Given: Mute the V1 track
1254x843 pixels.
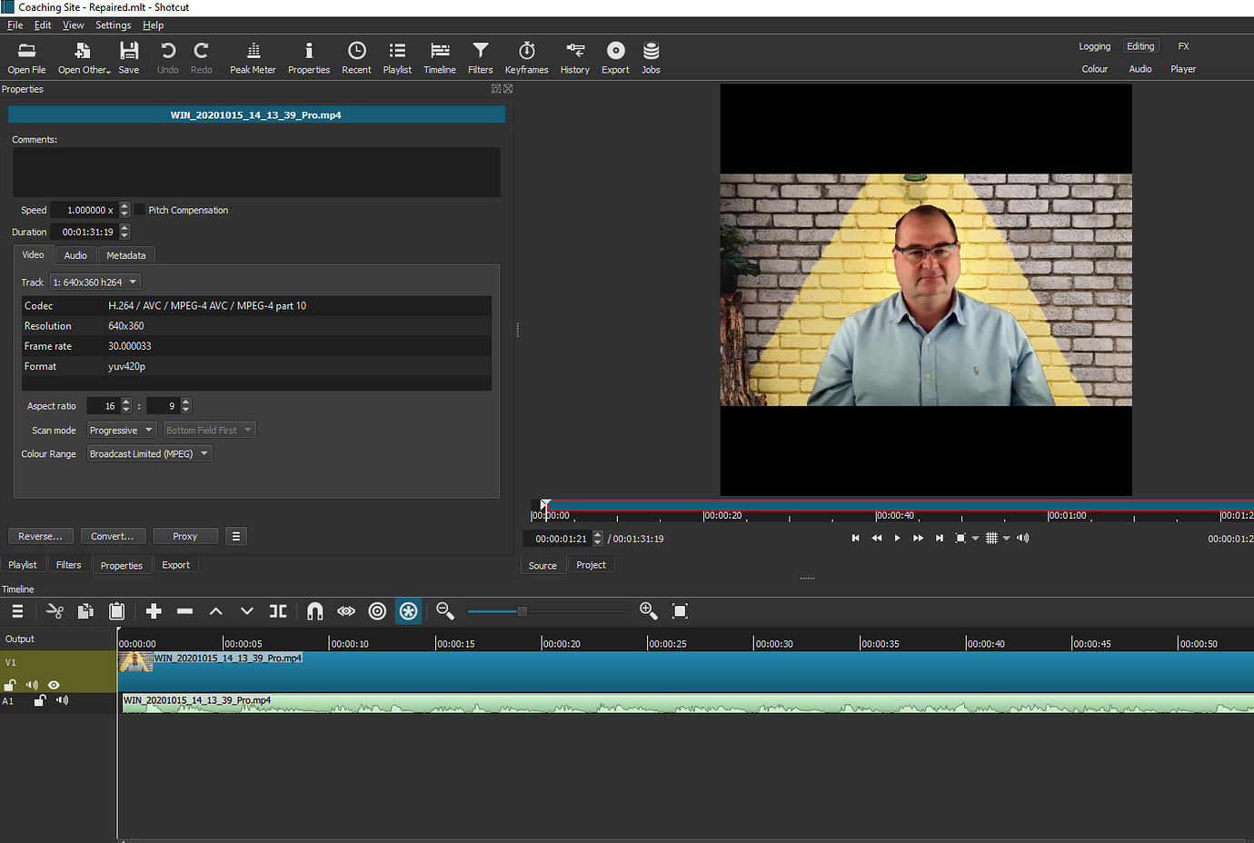Looking at the screenshot, I should [33, 685].
